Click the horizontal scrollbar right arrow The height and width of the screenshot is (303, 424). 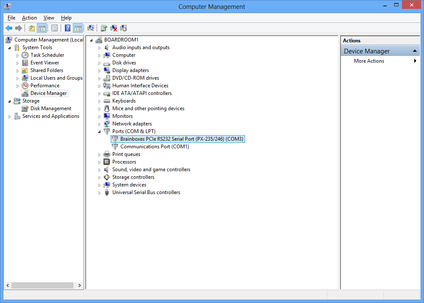(x=80, y=285)
